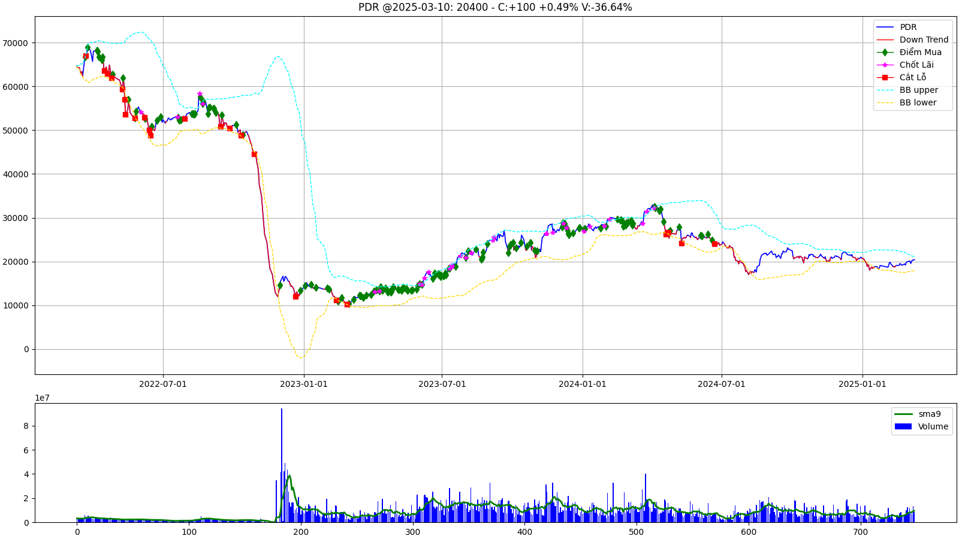Click the 20000 price axis label
959x539 pixels.
click(x=16, y=262)
